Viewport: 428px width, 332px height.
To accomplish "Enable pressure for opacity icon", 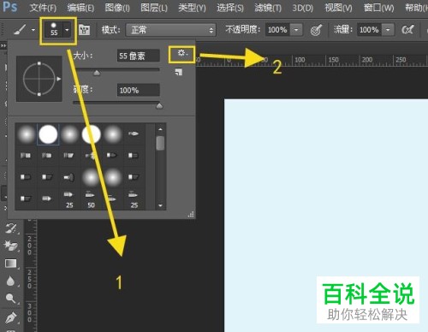I will [x=316, y=30].
